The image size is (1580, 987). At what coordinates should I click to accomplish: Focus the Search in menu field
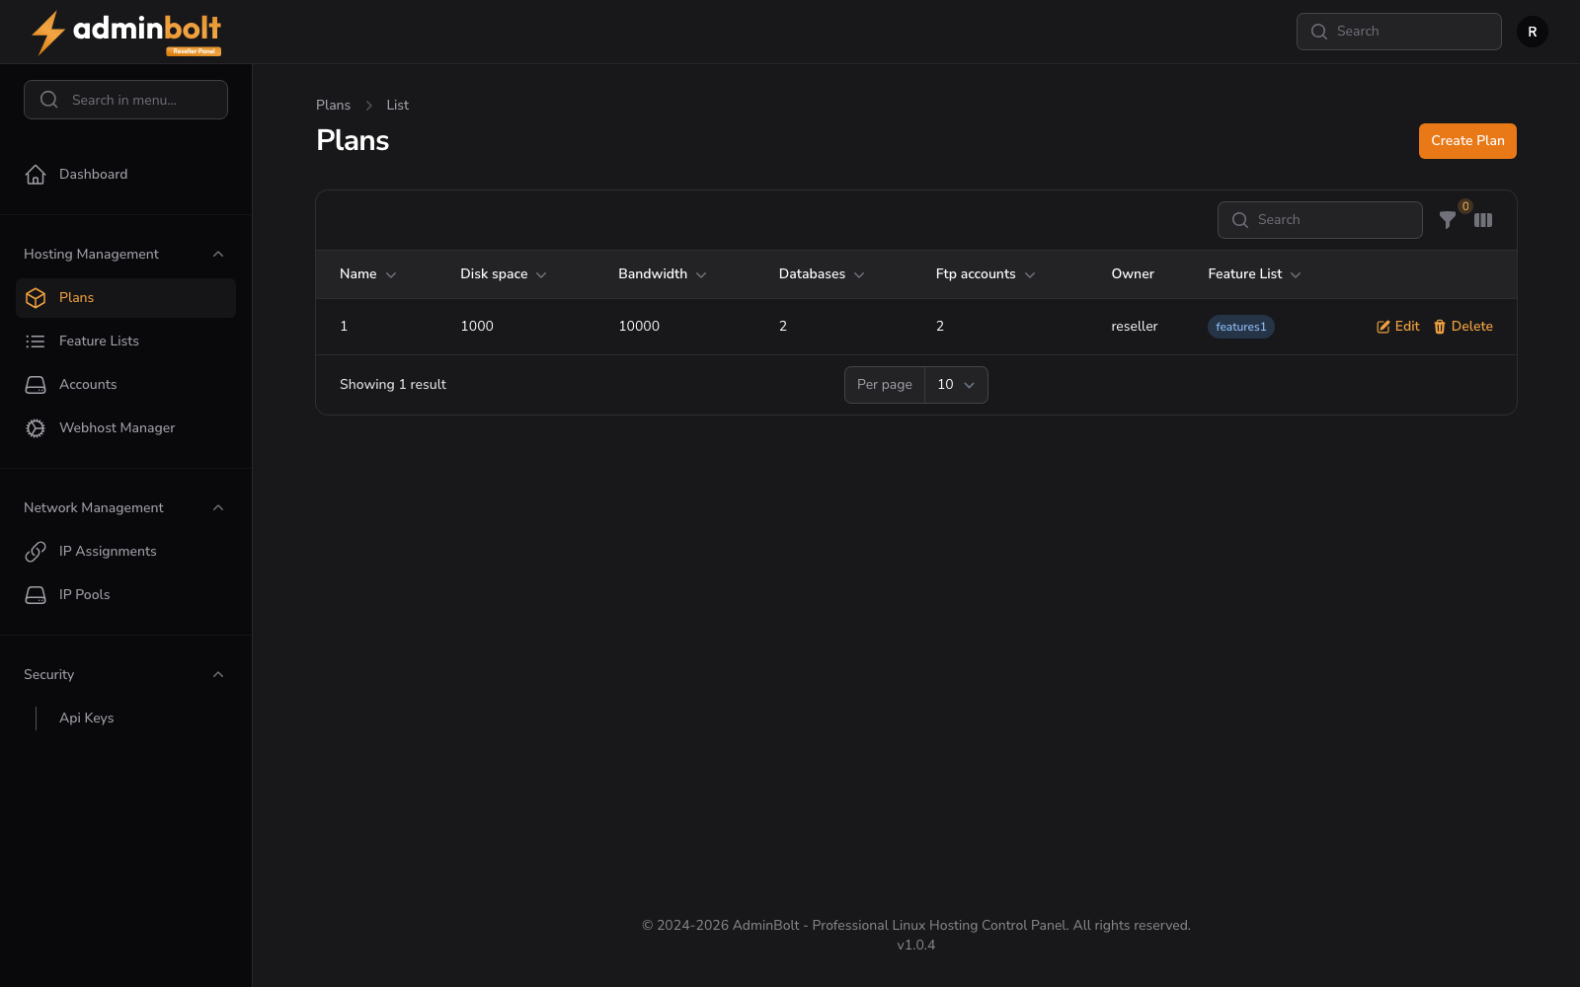click(x=125, y=100)
